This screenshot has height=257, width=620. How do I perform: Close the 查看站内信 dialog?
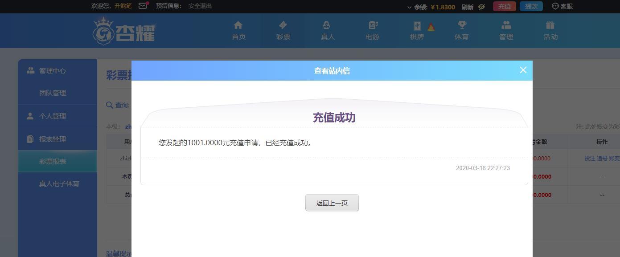coord(523,70)
